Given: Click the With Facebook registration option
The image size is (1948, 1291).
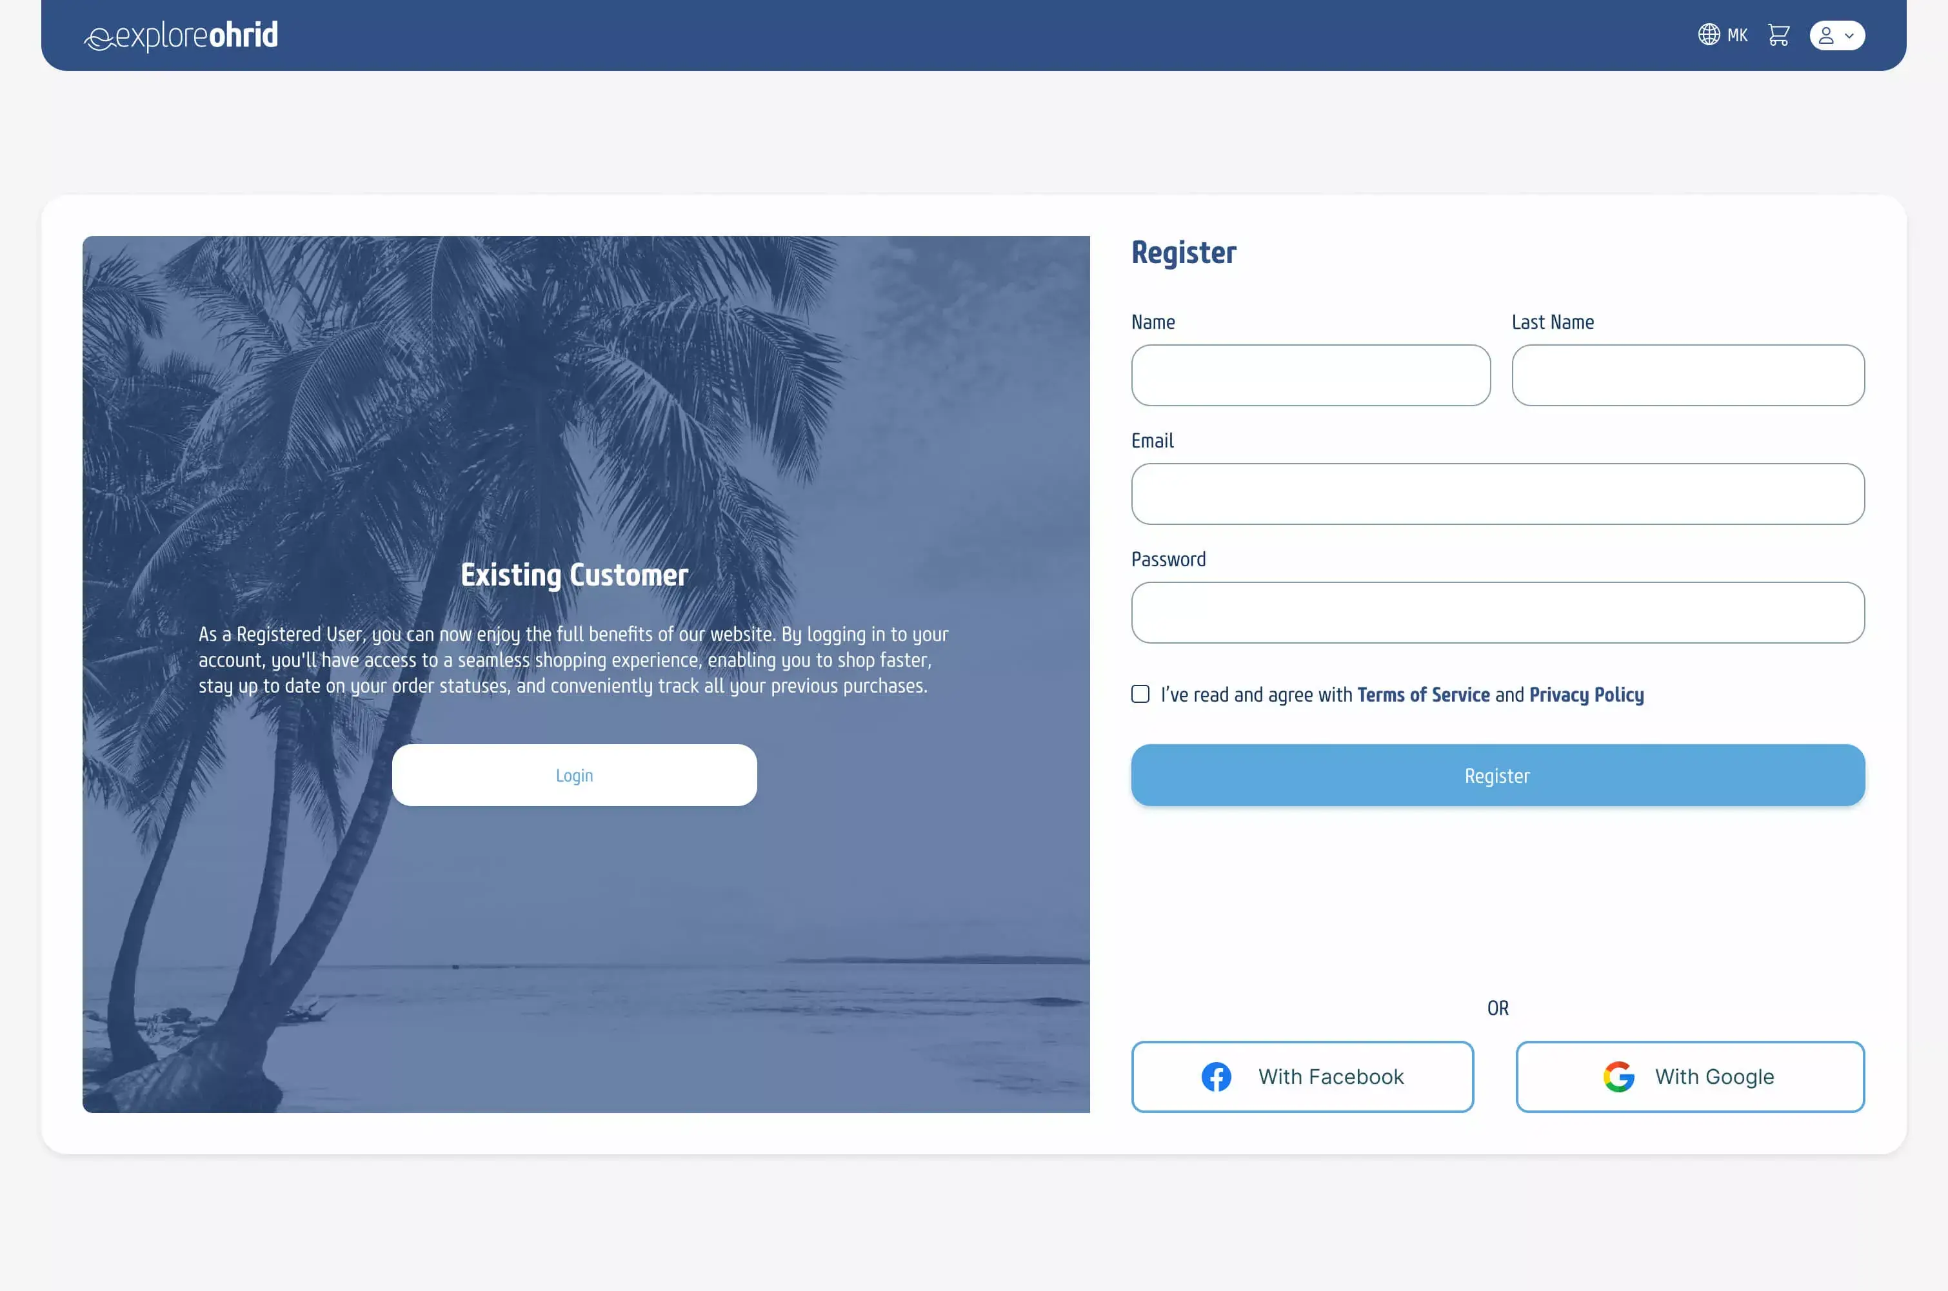Looking at the screenshot, I should 1302,1076.
